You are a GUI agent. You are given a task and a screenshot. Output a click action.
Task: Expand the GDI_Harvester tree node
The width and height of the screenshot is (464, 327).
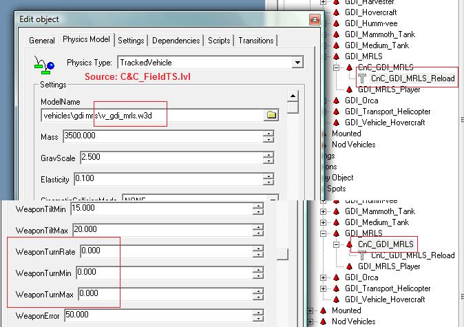point(324,2)
